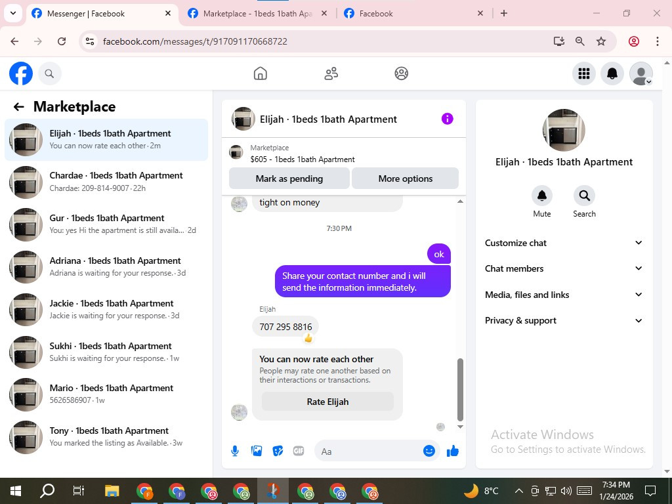Open the Chrome profile icon
The image size is (672, 504).
(634, 41)
